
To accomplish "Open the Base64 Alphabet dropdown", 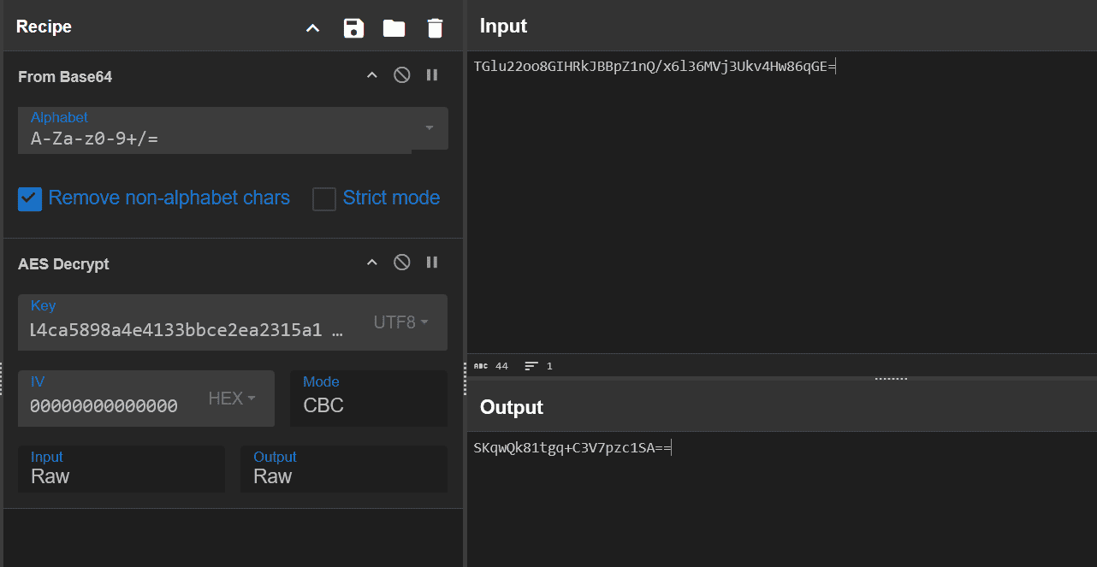I will click(x=429, y=128).
